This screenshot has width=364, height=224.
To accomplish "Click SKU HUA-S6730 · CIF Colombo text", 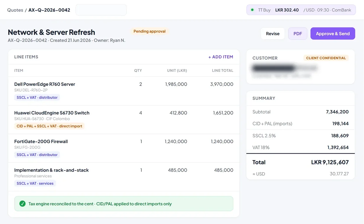I will (x=42, y=119).
